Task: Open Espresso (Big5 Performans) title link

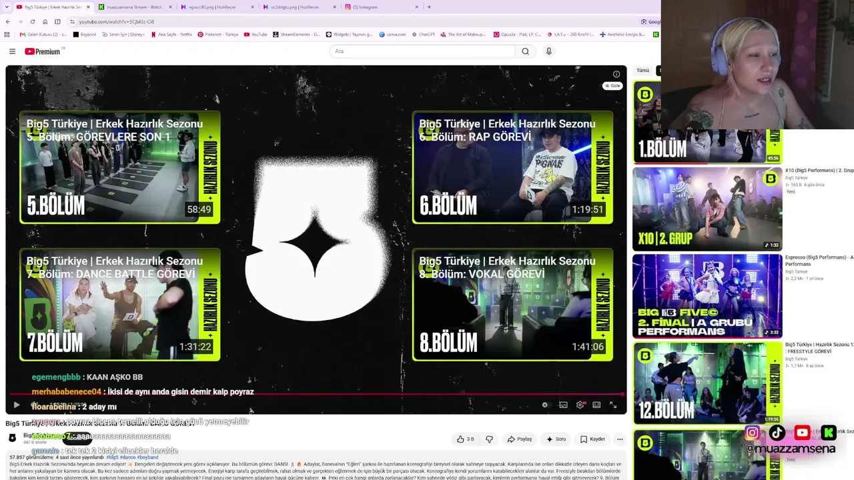Action: click(x=819, y=261)
